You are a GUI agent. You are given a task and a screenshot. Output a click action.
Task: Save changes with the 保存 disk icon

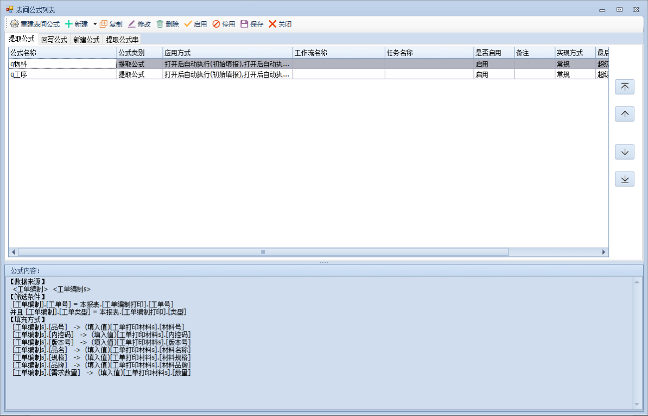point(244,24)
